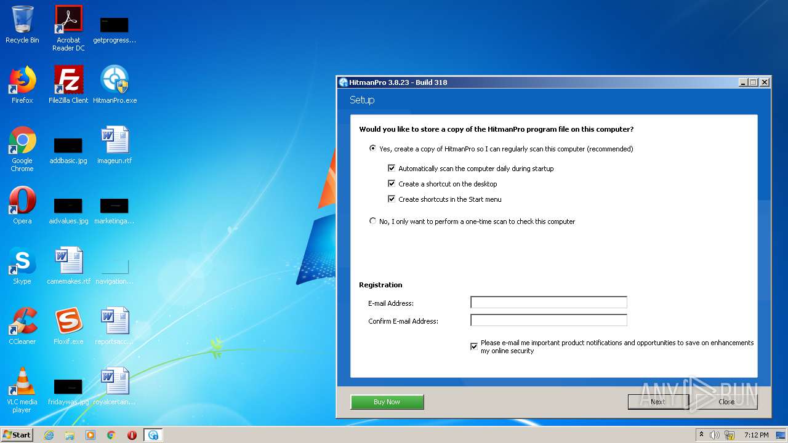Click HitmanPro taskbar button

[x=153, y=435]
